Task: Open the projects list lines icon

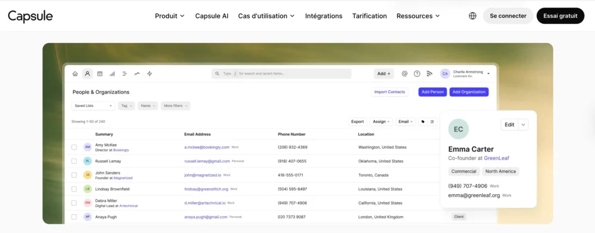Action: click(124, 74)
